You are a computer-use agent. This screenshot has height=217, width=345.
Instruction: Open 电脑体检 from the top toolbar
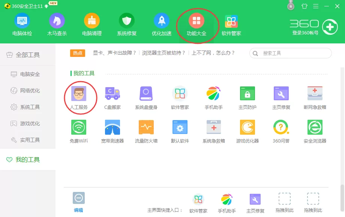point(22,25)
